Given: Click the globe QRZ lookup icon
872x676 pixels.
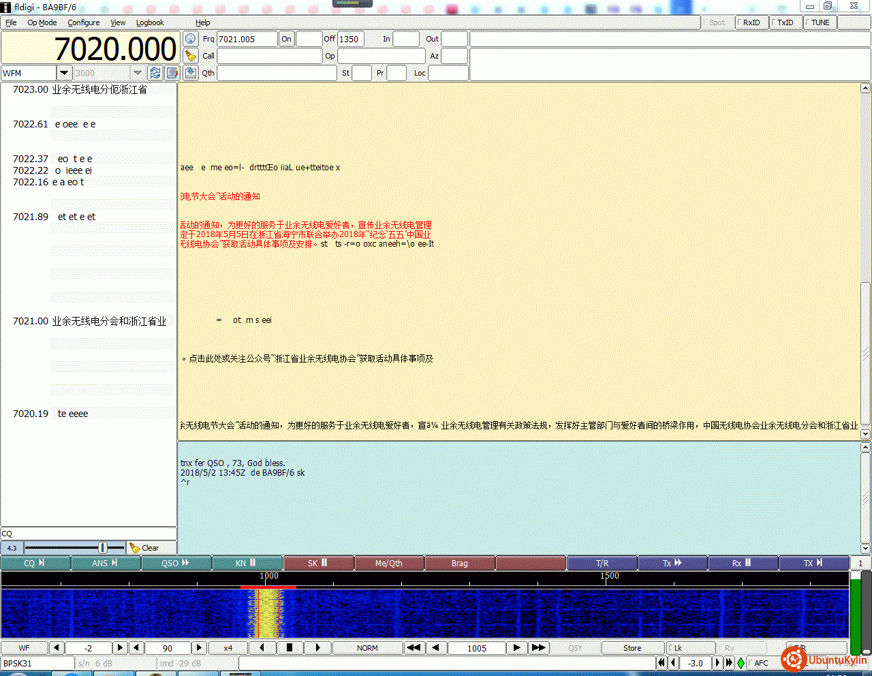Looking at the screenshot, I should (x=191, y=39).
